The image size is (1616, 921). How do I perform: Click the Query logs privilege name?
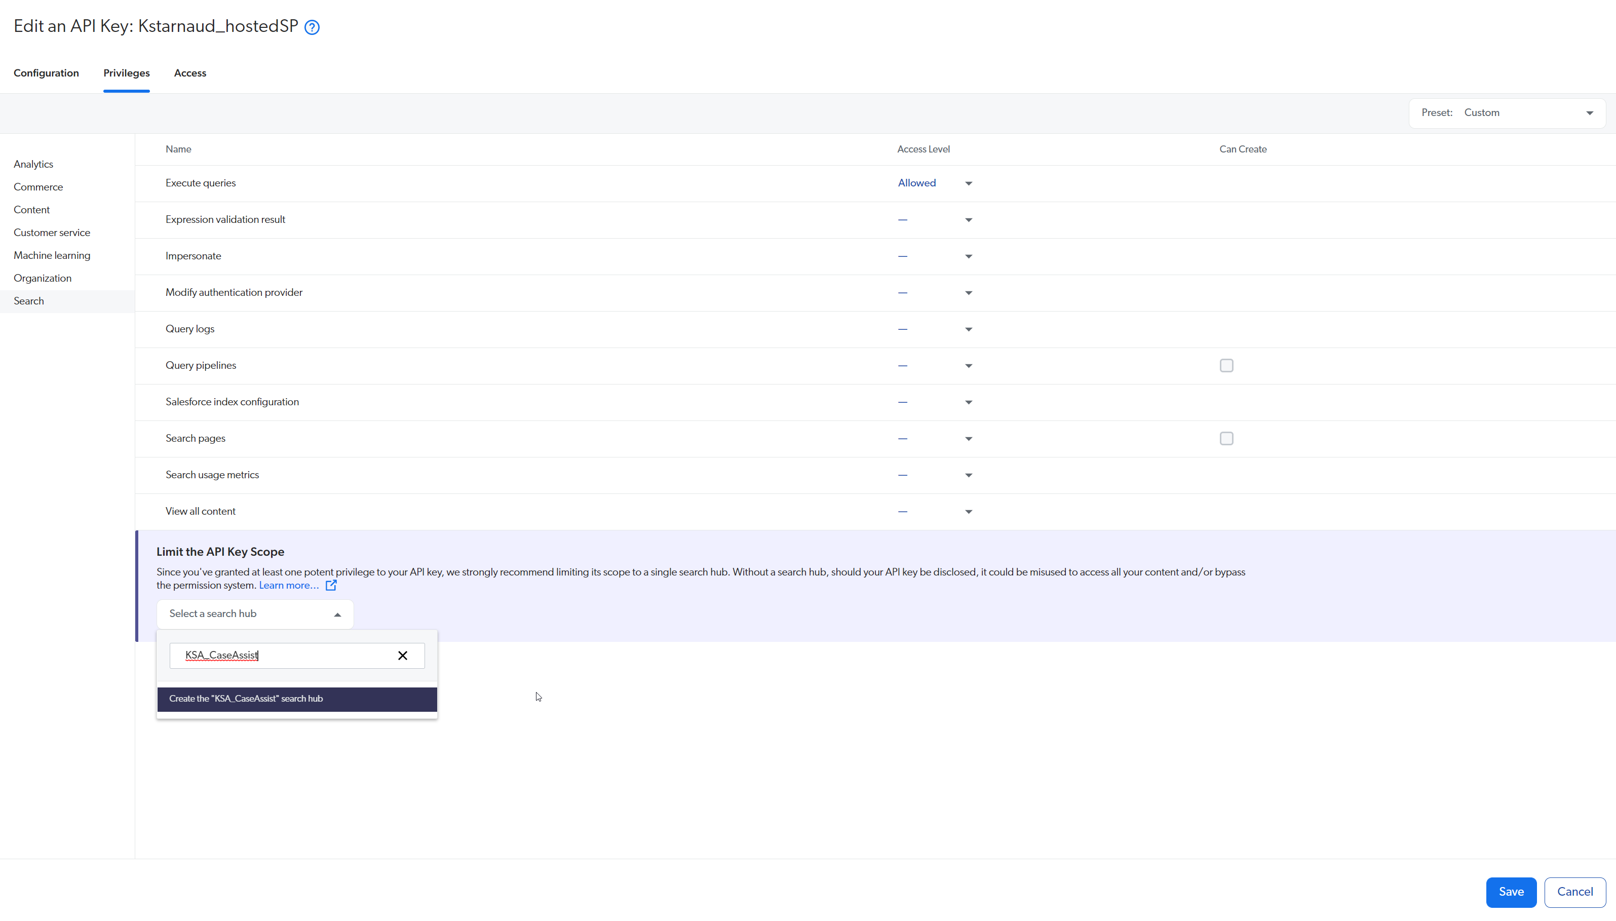[x=190, y=329]
